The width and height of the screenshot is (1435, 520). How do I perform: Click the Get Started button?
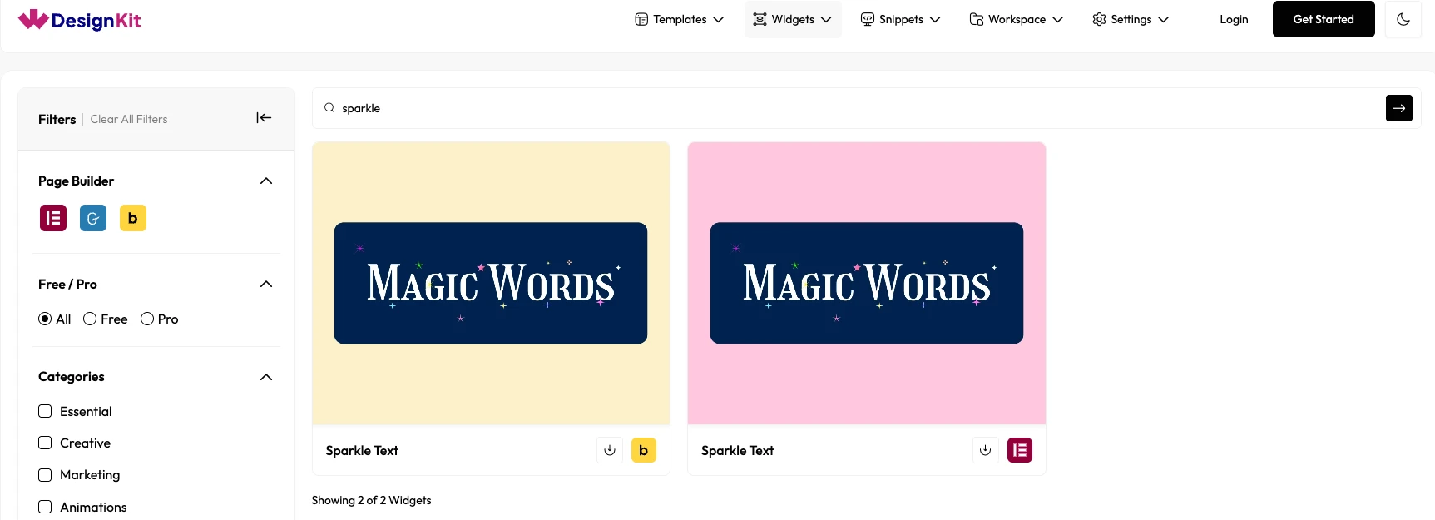[x=1324, y=19]
